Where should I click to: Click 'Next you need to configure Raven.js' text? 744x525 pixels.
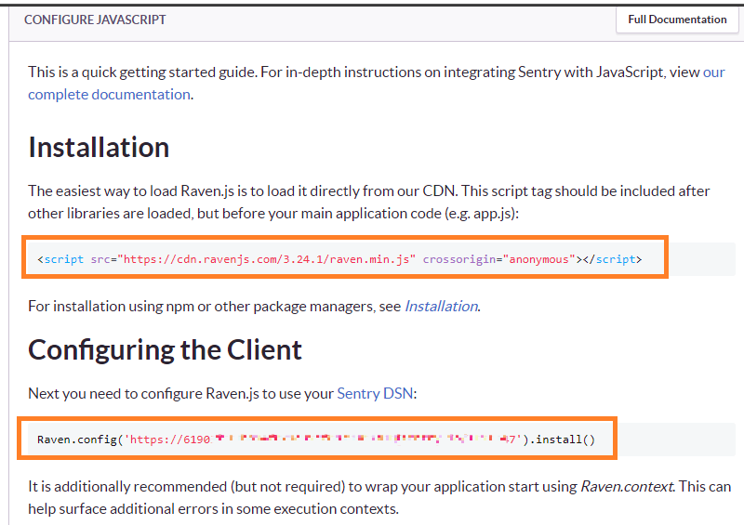222,394
